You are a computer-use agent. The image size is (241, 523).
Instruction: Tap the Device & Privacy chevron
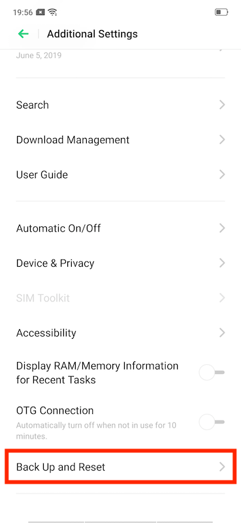pyautogui.click(x=222, y=263)
